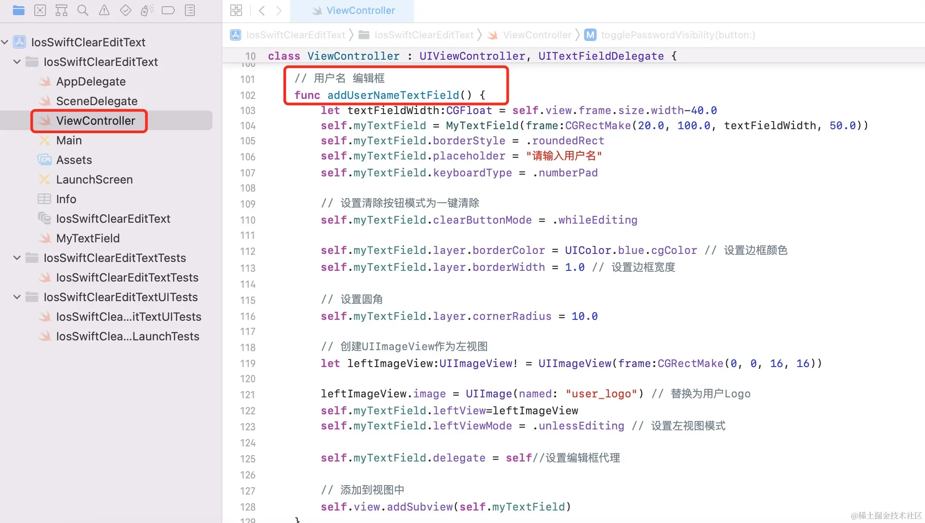Image resolution: width=925 pixels, height=523 pixels.
Task: Go back in editor history
Action: point(262,10)
